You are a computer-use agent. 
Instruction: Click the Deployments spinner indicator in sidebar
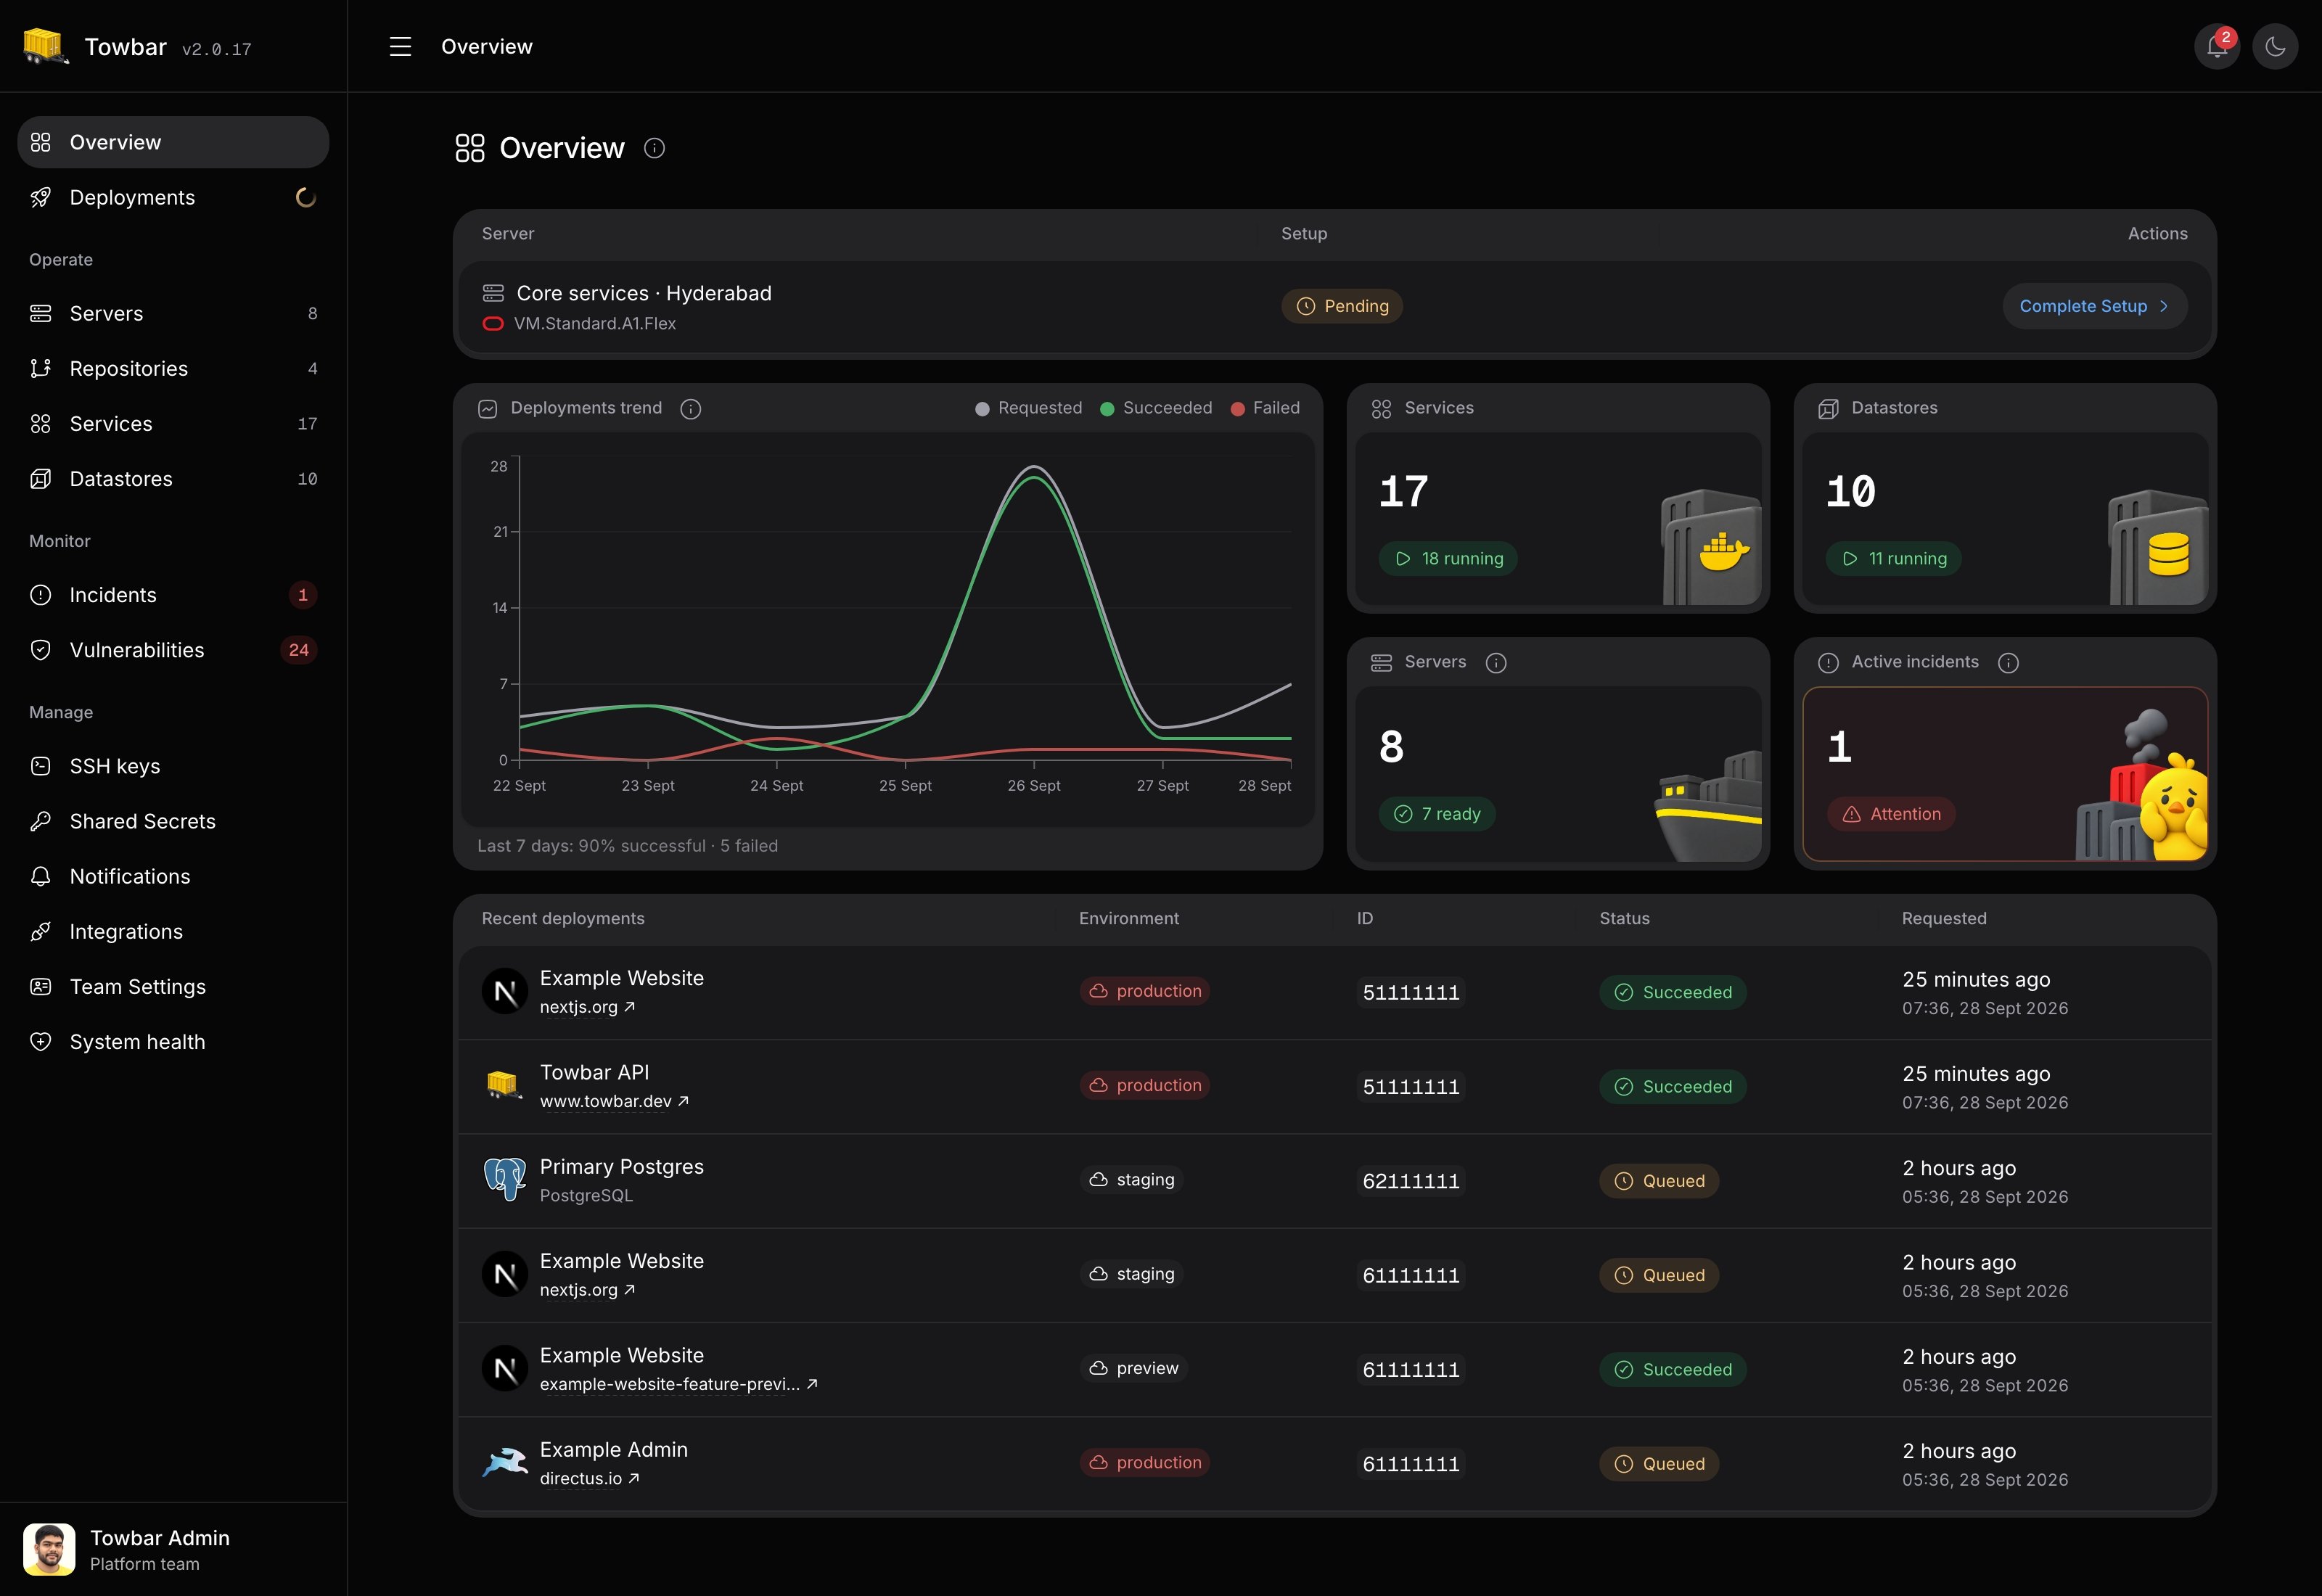[x=306, y=197]
